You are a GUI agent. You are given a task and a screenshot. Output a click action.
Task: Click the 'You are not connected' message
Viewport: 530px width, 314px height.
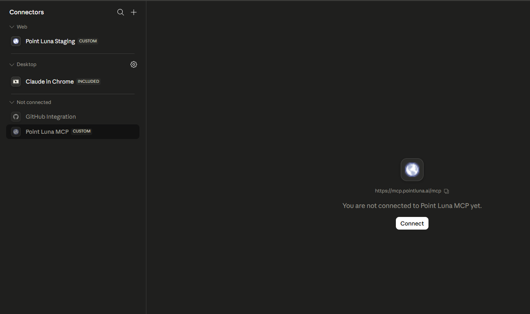(412, 206)
